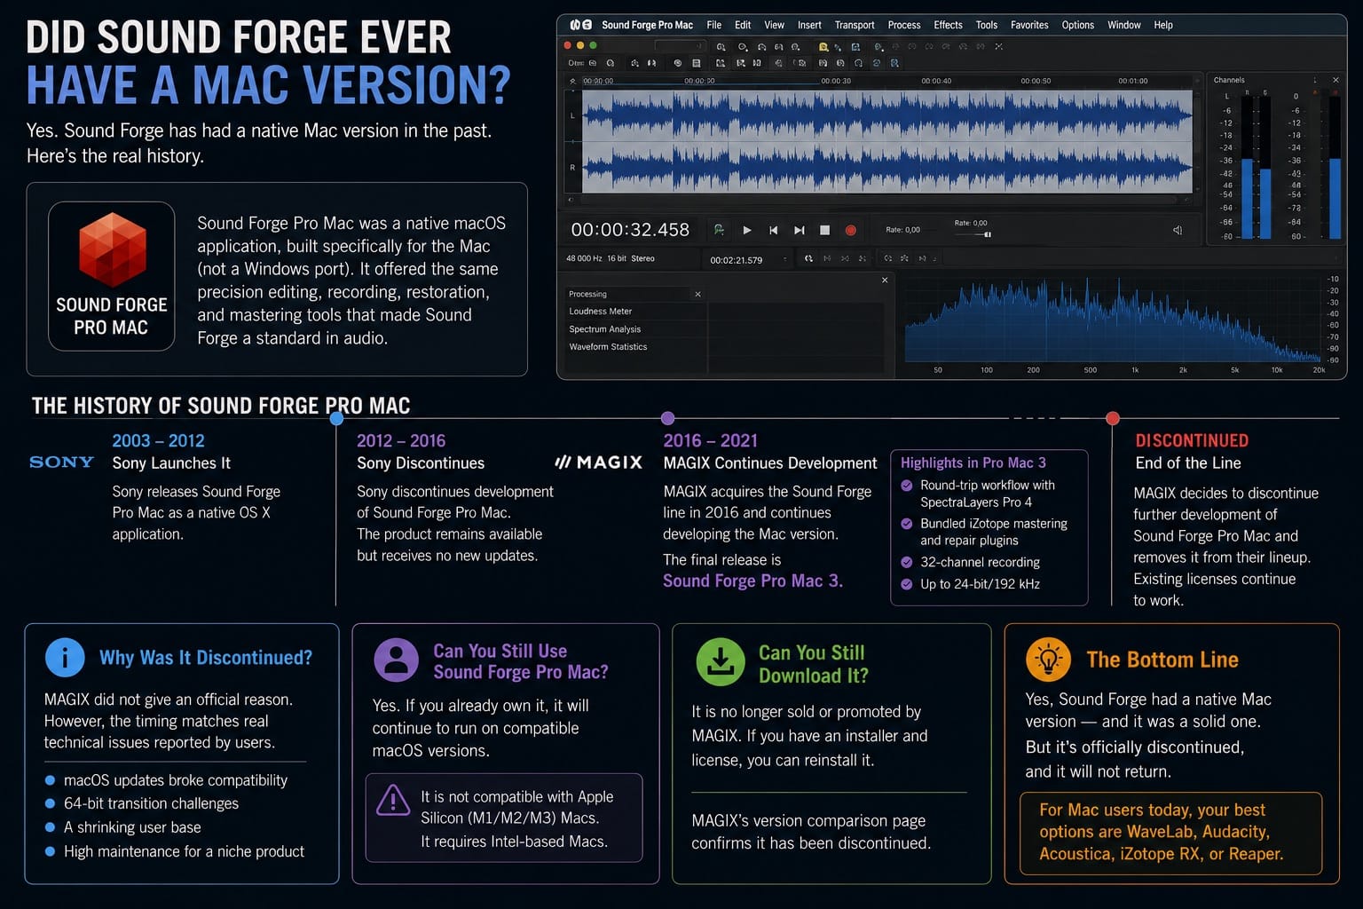1363x909 pixels.
Task: Click the SONY logo
Action: point(61,462)
